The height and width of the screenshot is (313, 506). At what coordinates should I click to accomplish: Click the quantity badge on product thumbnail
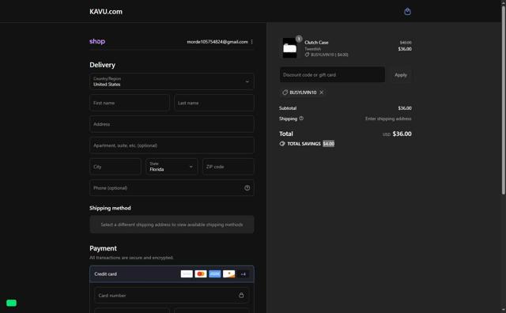[299, 39]
